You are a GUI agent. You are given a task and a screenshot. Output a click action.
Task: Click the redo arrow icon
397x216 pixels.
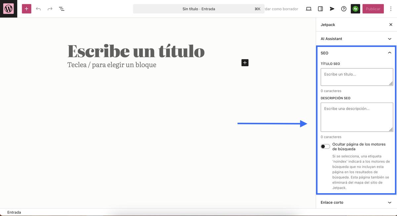pos(50,9)
